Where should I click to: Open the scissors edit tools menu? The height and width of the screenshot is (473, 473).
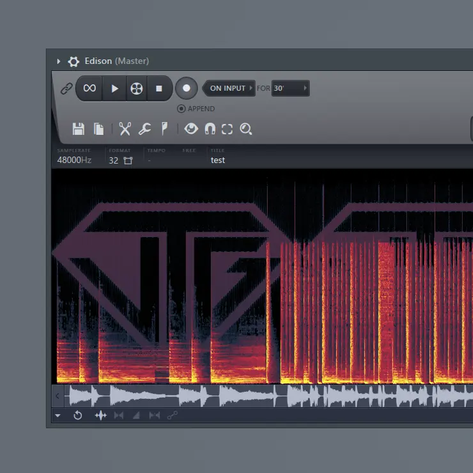click(125, 129)
